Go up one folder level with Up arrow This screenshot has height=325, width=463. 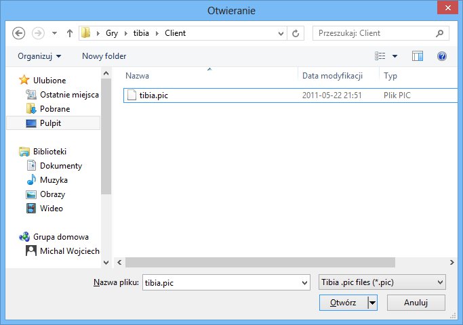(x=70, y=33)
